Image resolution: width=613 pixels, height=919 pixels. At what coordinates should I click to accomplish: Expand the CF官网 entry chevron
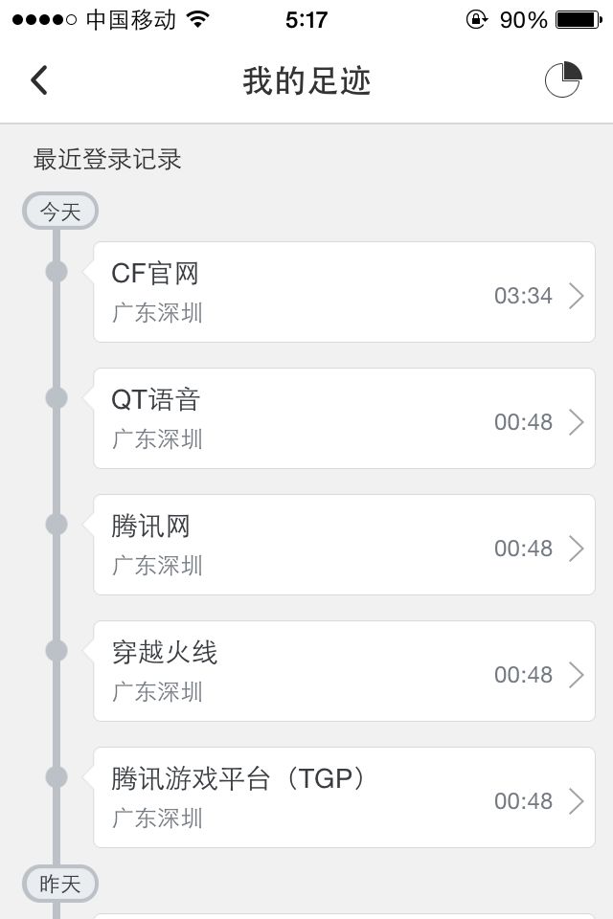(x=577, y=296)
